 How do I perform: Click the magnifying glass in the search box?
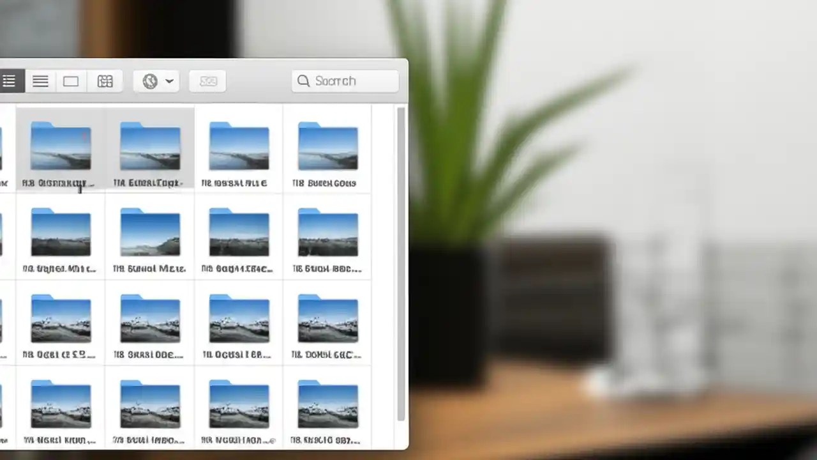coord(303,80)
